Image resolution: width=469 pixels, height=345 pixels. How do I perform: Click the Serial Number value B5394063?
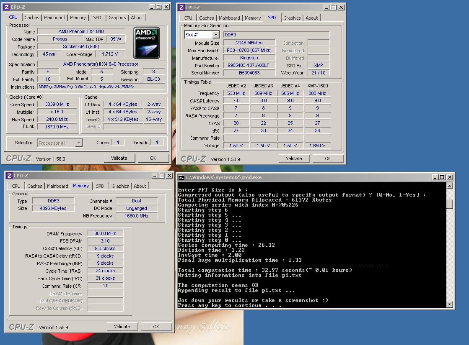click(249, 73)
